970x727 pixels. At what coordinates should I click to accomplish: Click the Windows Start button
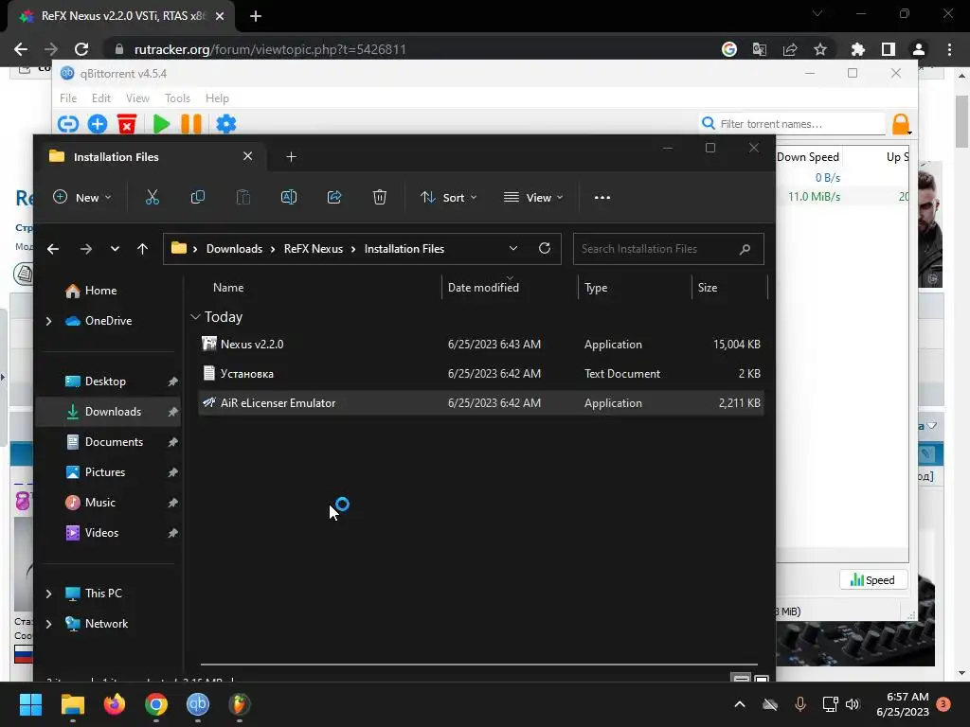31,704
